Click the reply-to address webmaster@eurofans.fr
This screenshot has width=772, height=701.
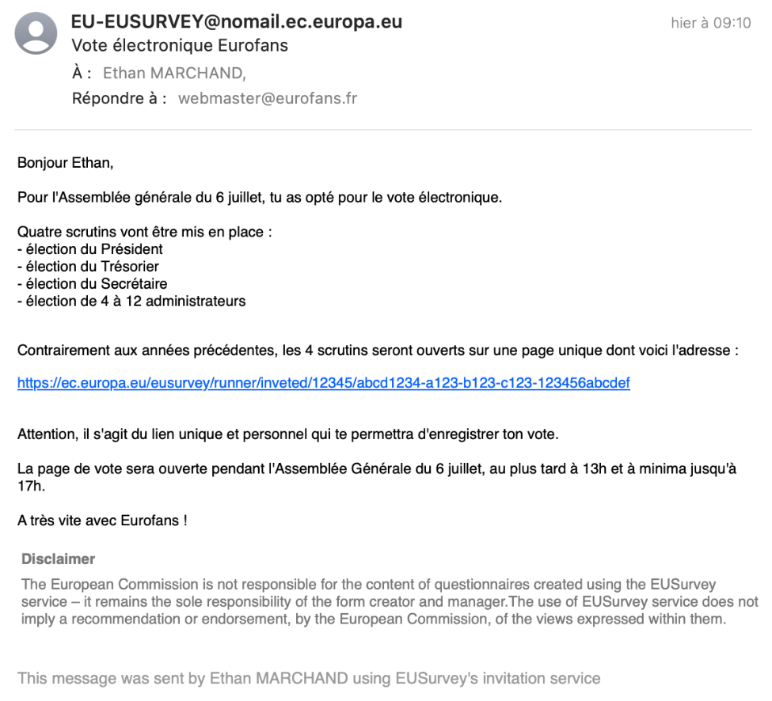[268, 99]
